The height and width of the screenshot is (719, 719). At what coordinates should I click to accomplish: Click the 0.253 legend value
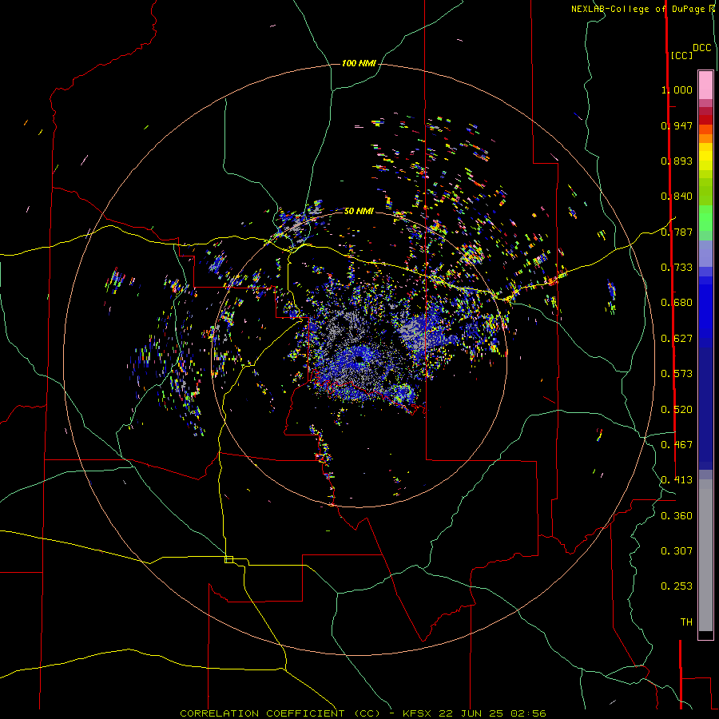pyautogui.click(x=677, y=586)
